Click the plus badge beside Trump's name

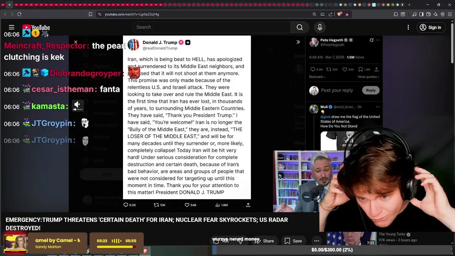click(x=188, y=42)
